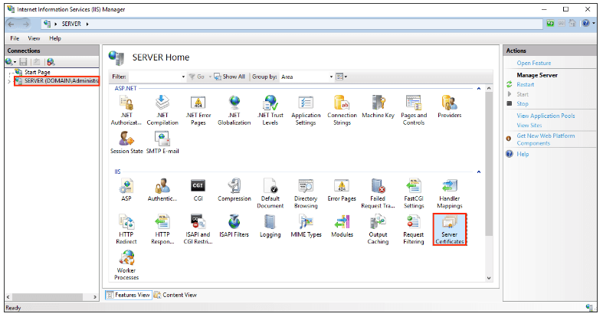
Task: Open the Session State feature
Action: pyautogui.click(x=126, y=142)
